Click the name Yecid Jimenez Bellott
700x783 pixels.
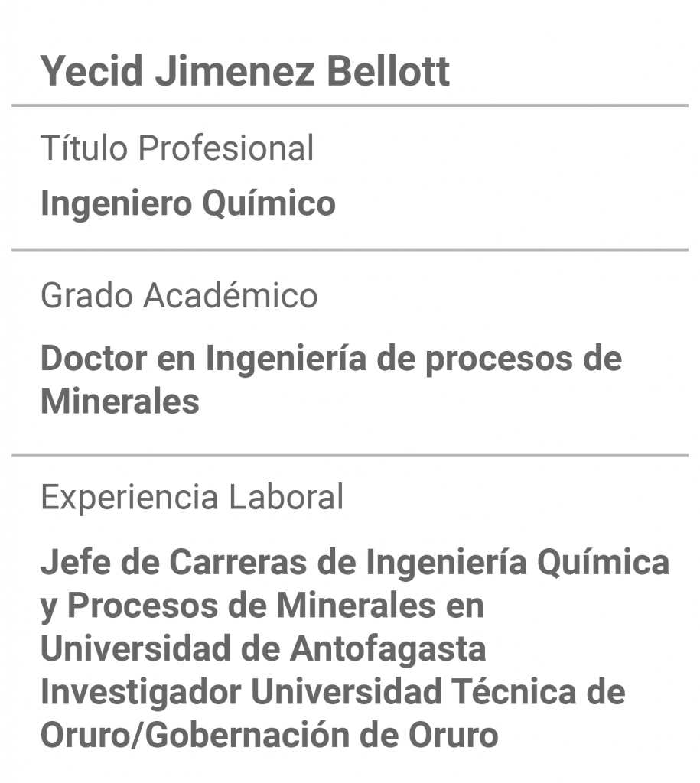(x=245, y=71)
